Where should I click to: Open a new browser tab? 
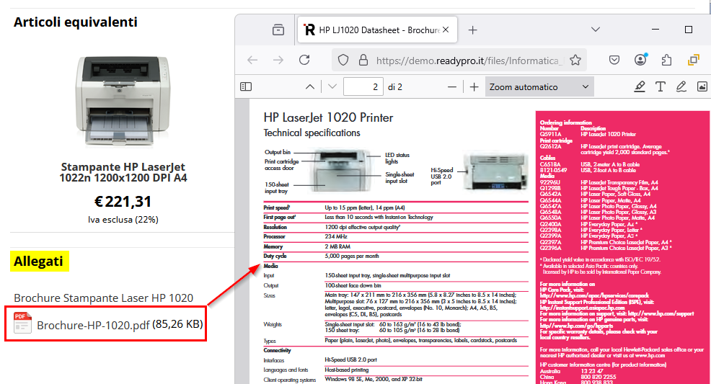(472, 30)
